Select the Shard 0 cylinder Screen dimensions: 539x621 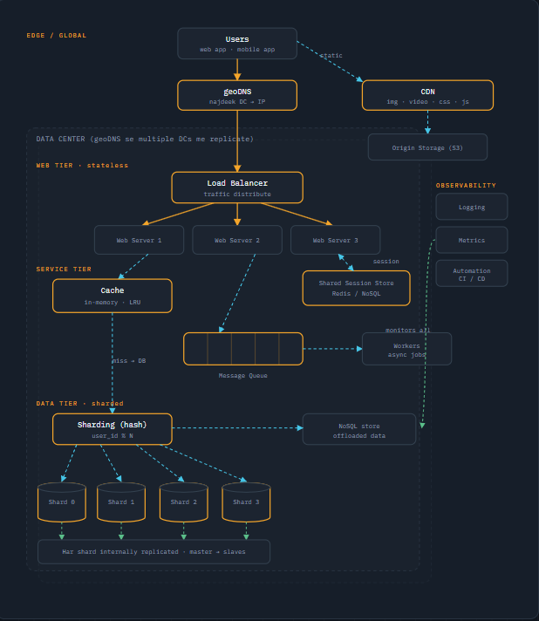tap(62, 502)
